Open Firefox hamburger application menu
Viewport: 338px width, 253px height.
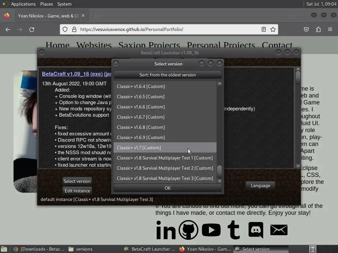pos(330,29)
